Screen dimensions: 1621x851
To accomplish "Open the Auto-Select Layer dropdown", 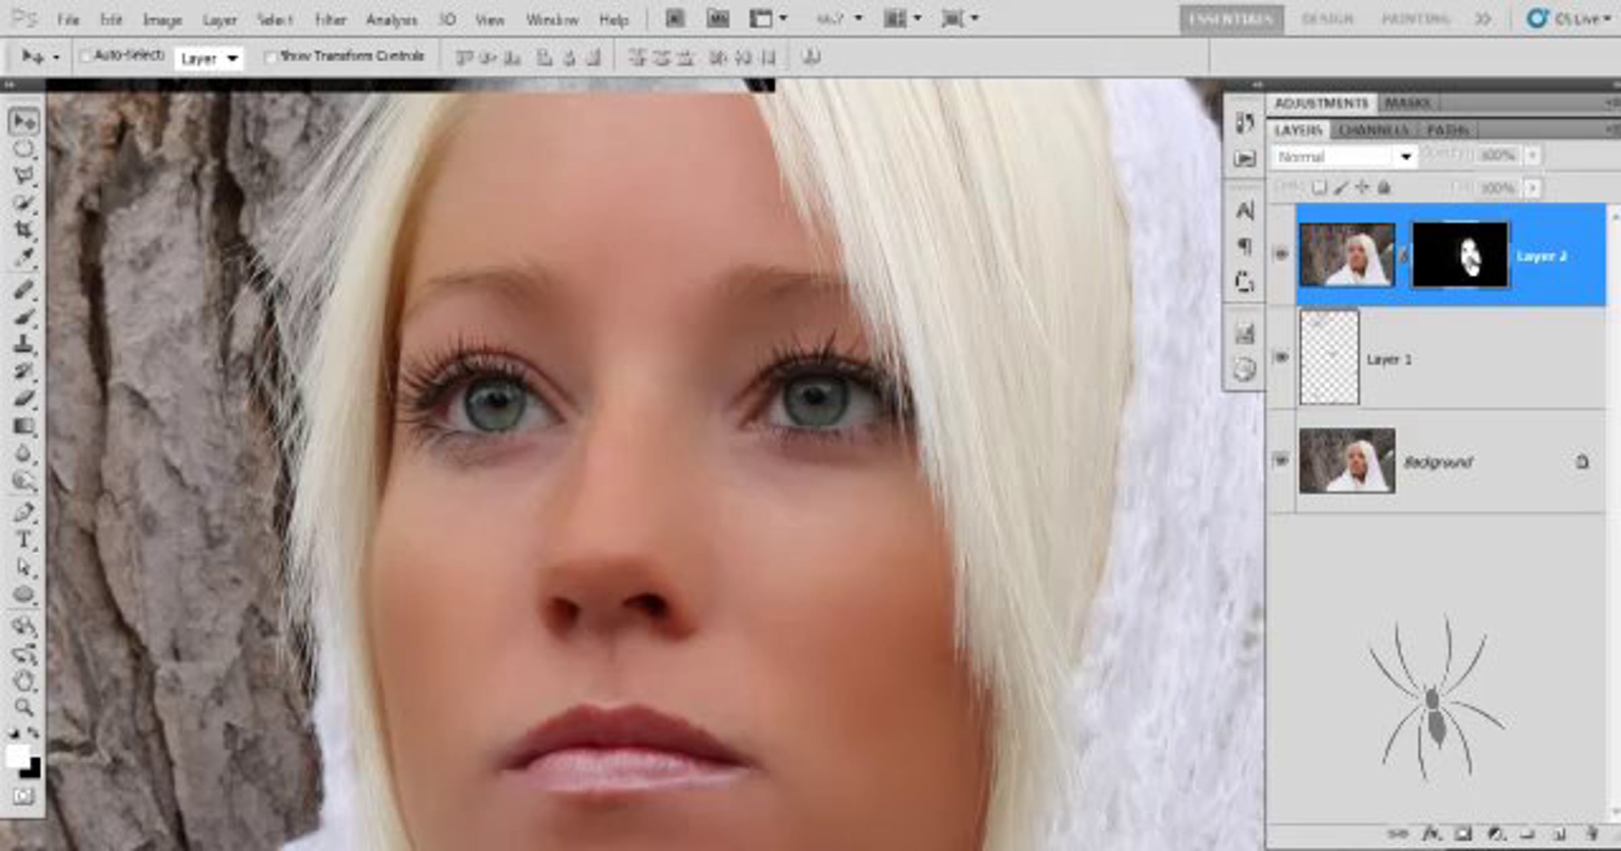I will (208, 59).
